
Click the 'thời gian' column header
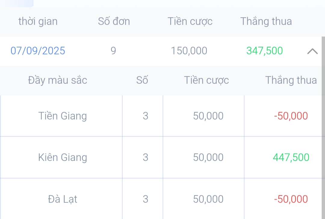coord(38,21)
